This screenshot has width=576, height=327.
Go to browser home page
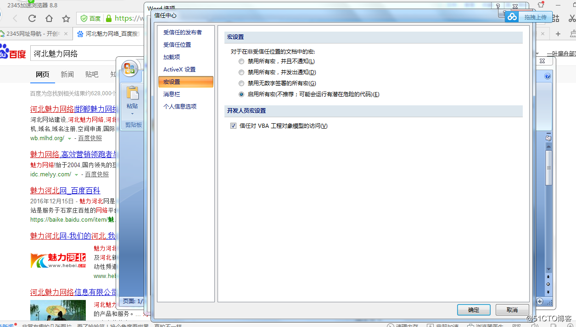pos(49,18)
